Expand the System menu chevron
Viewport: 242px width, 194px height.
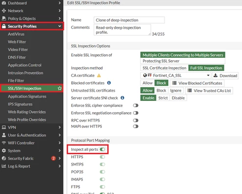tap(60, 150)
